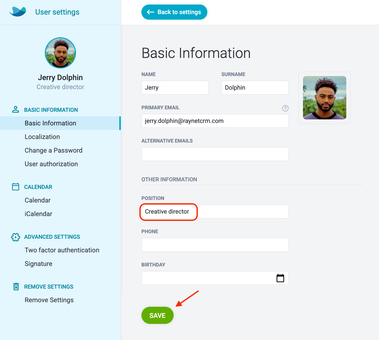This screenshot has height=340, width=379.
Task: Open the Calendar settings item
Action: click(x=38, y=200)
